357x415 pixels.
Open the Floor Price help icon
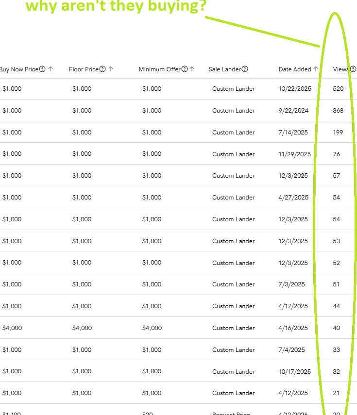point(102,69)
